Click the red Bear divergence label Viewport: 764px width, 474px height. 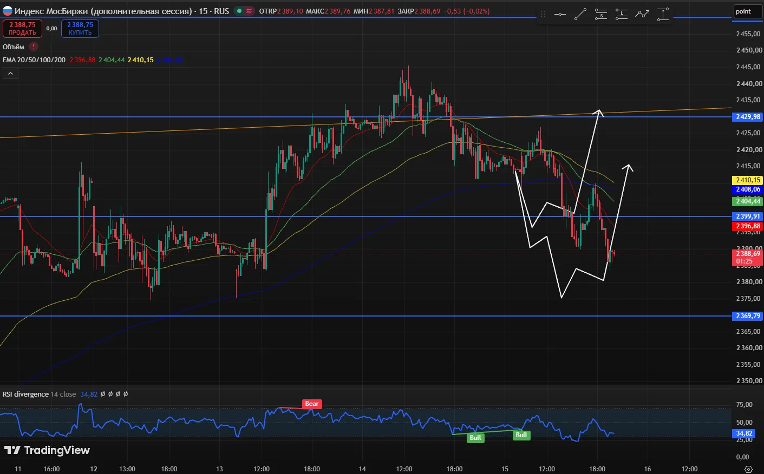(312, 404)
